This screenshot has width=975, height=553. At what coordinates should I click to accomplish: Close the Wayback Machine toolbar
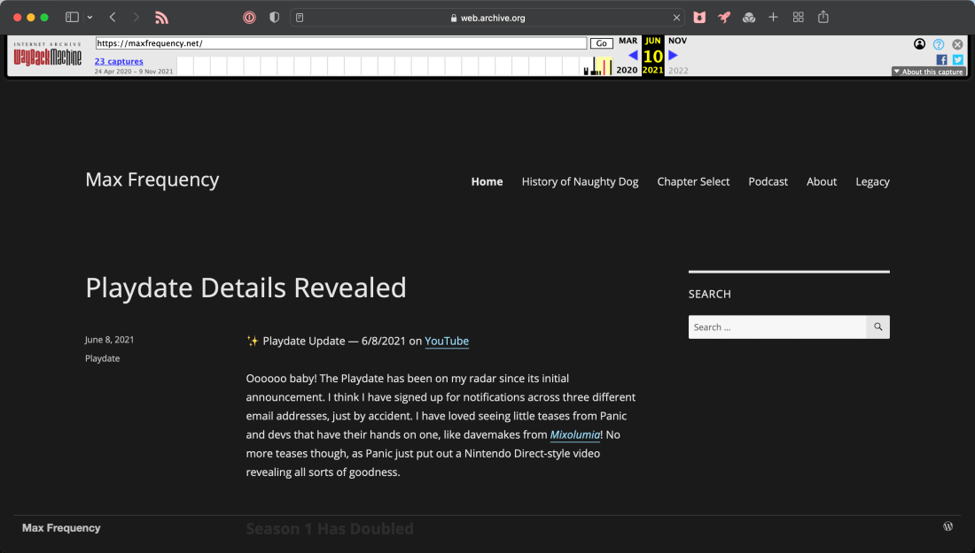pyautogui.click(x=957, y=44)
